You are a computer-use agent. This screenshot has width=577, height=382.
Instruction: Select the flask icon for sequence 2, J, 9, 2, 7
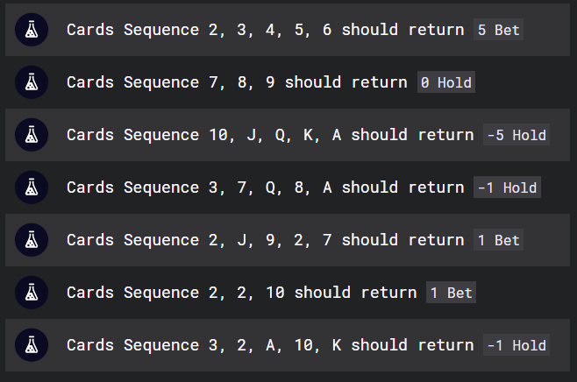click(32, 240)
